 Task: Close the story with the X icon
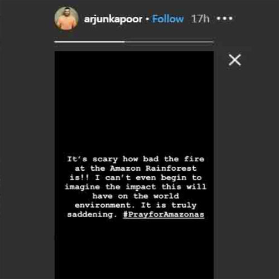click(235, 60)
